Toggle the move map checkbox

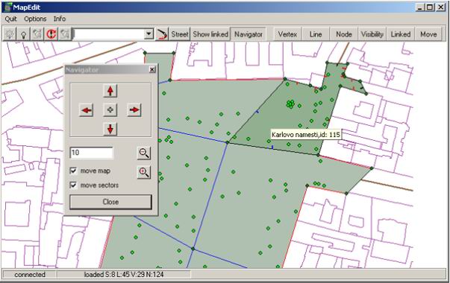tap(73, 171)
